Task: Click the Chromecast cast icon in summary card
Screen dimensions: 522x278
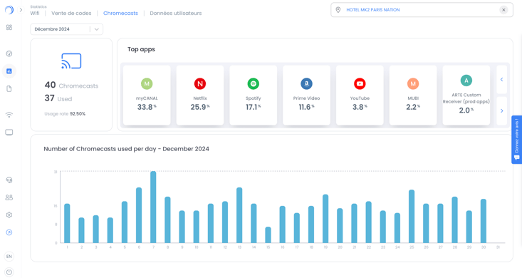Action: pyautogui.click(x=71, y=61)
